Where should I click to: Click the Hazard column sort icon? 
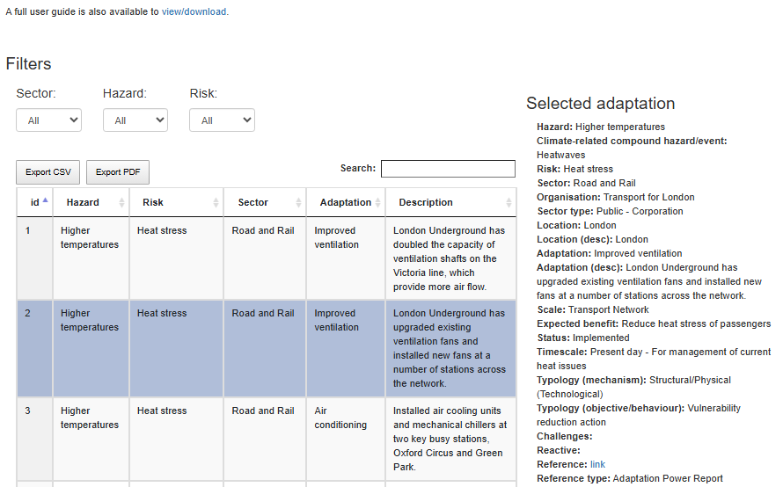pos(121,202)
